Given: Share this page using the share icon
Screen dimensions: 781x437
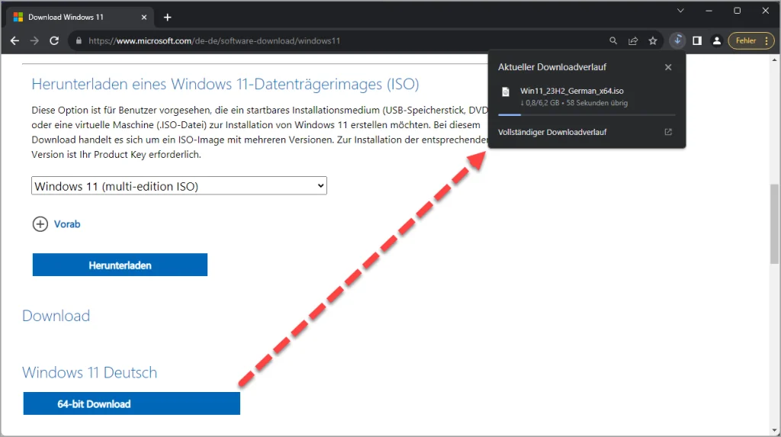Looking at the screenshot, I should click(633, 41).
